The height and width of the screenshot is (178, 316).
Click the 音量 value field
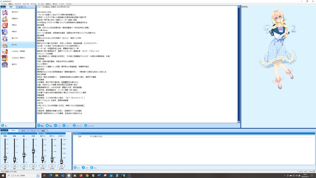pyautogui.click(x=5, y=166)
